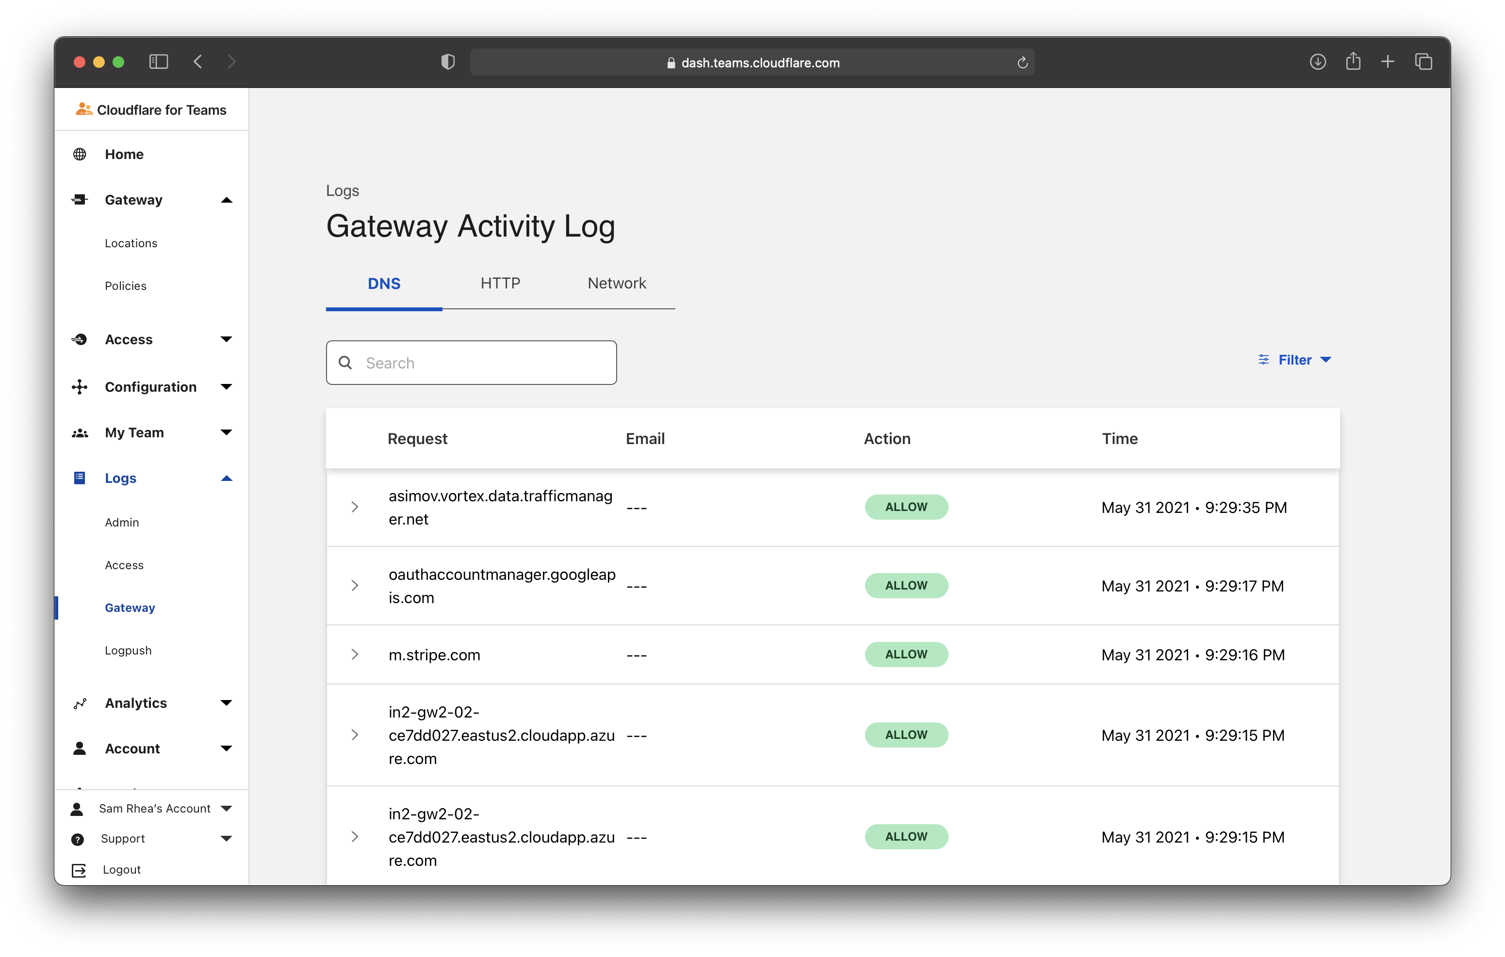Screen dimensions: 1505x957
Task: Switch to the HTTP tab
Action: tap(500, 284)
